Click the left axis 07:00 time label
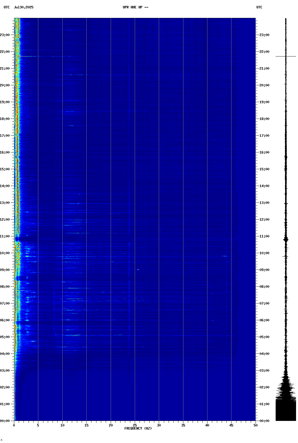The image size is (298, 443). coord(5,303)
